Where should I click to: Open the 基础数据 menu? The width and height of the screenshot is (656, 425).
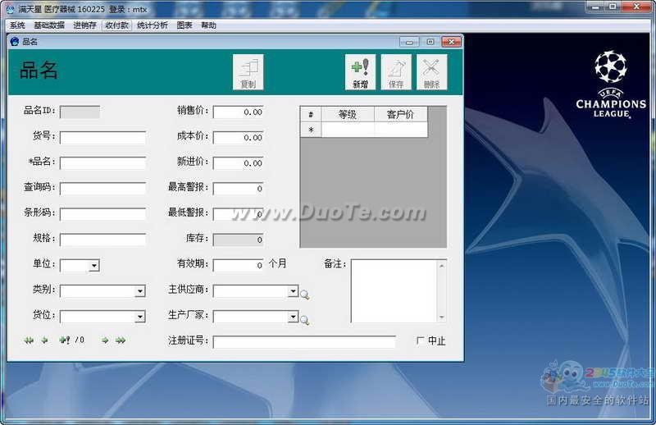click(49, 25)
